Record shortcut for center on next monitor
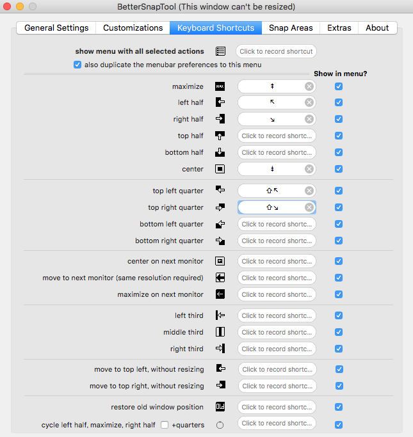The width and height of the screenshot is (413, 437). click(277, 261)
